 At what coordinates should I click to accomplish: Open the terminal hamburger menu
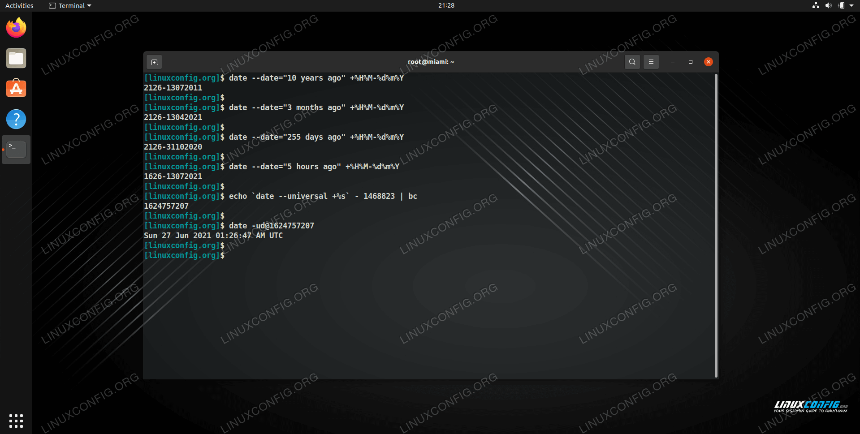[x=651, y=62]
